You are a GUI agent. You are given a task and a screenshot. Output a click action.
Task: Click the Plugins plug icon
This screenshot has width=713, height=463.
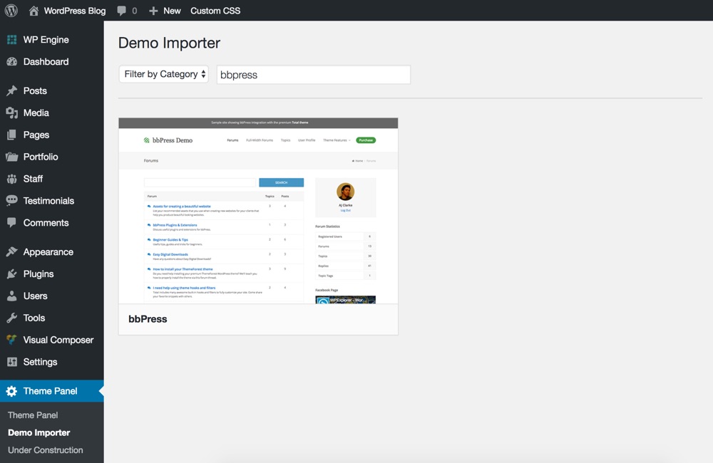[12, 274]
